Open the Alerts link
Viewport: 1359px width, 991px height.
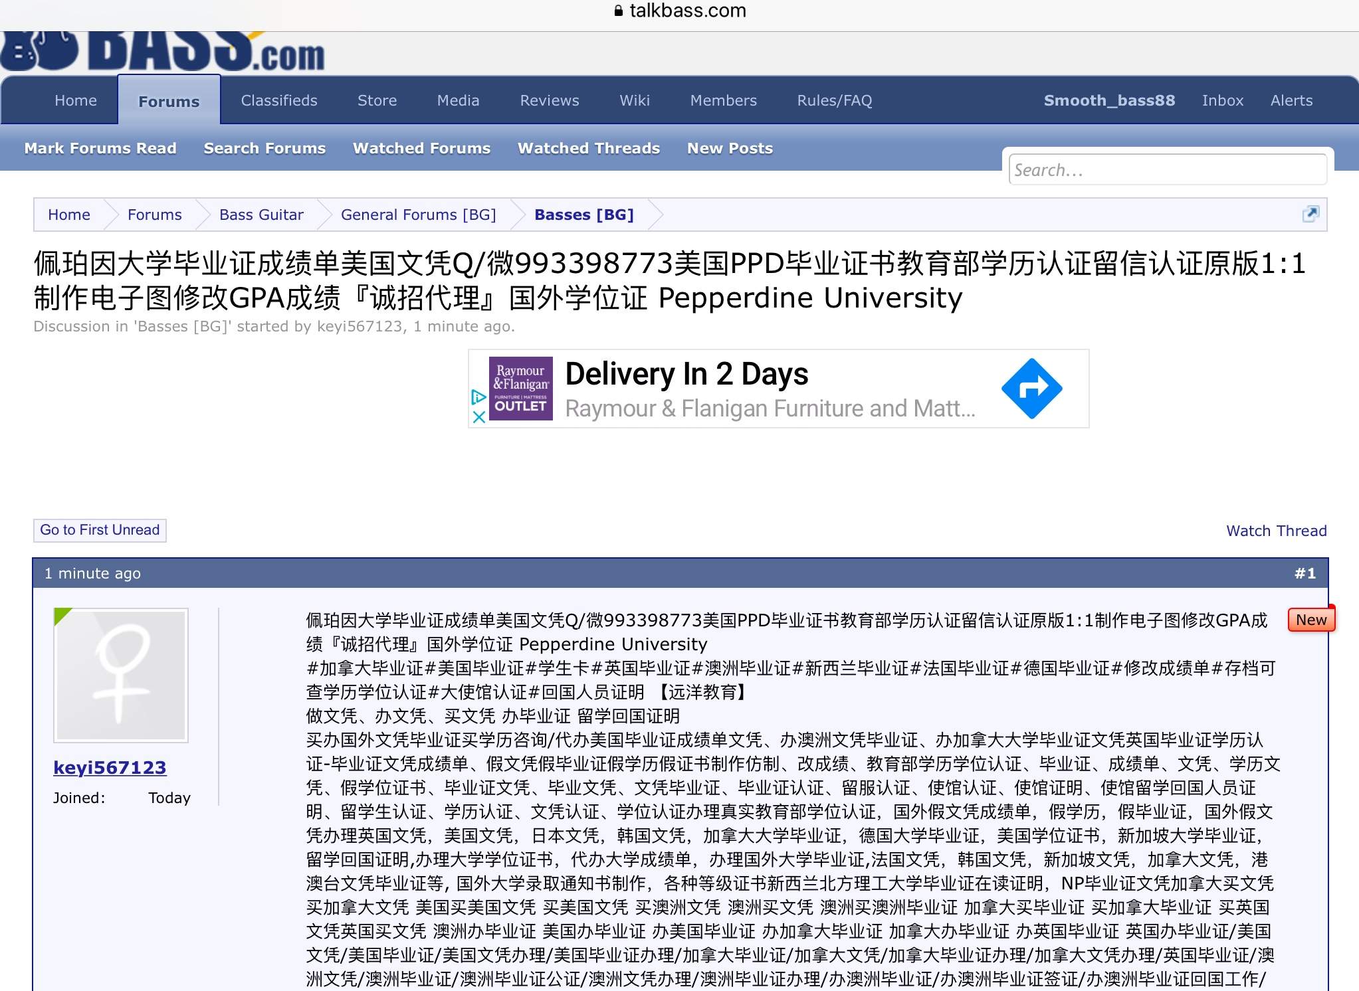tap(1292, 100)
